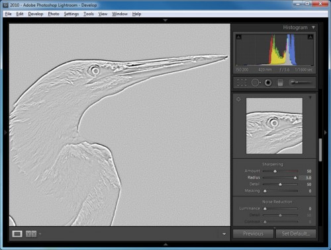Click the Sharpening Amount slider handle

[275, 171]
